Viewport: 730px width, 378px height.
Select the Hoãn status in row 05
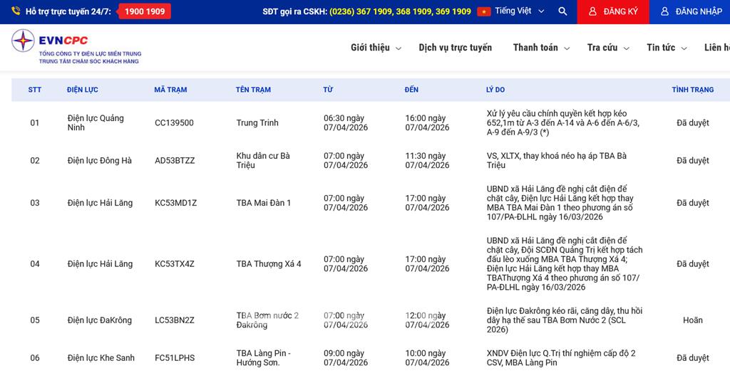pyautogui.click(x=692, y=320)
